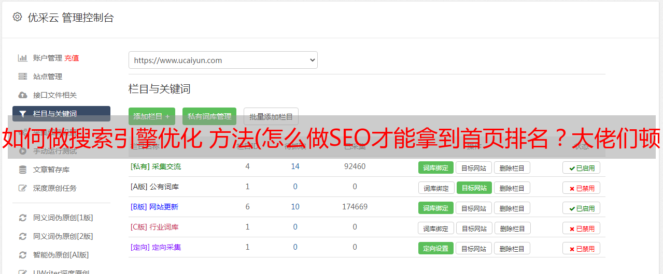663x274 pixels.
Task: Click 目标网站 for the 网站更新 row
Action: pyautogui.click(x=474, y=208)
